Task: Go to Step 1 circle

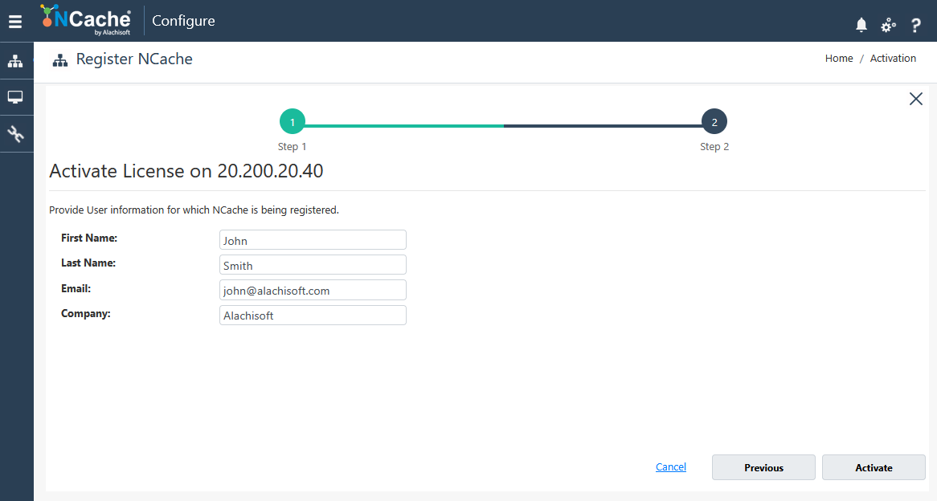Action: pyautogui.click(x=293, y=122)
